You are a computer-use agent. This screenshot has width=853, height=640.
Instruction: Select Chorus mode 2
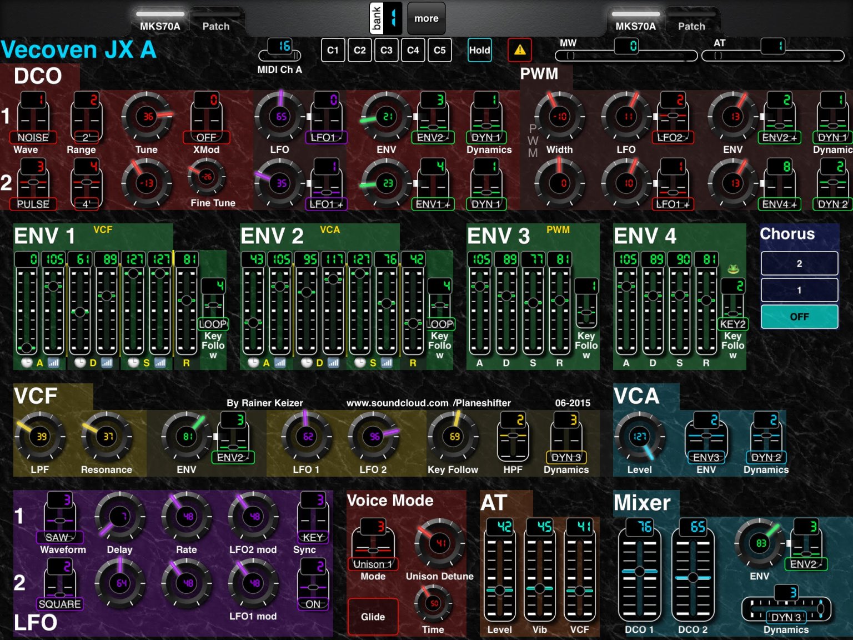click(799, 263)
